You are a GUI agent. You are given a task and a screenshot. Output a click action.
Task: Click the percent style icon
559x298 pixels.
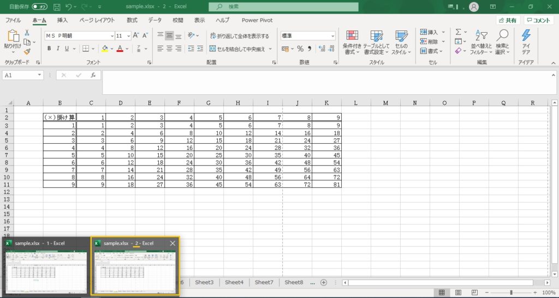point(300,48)
